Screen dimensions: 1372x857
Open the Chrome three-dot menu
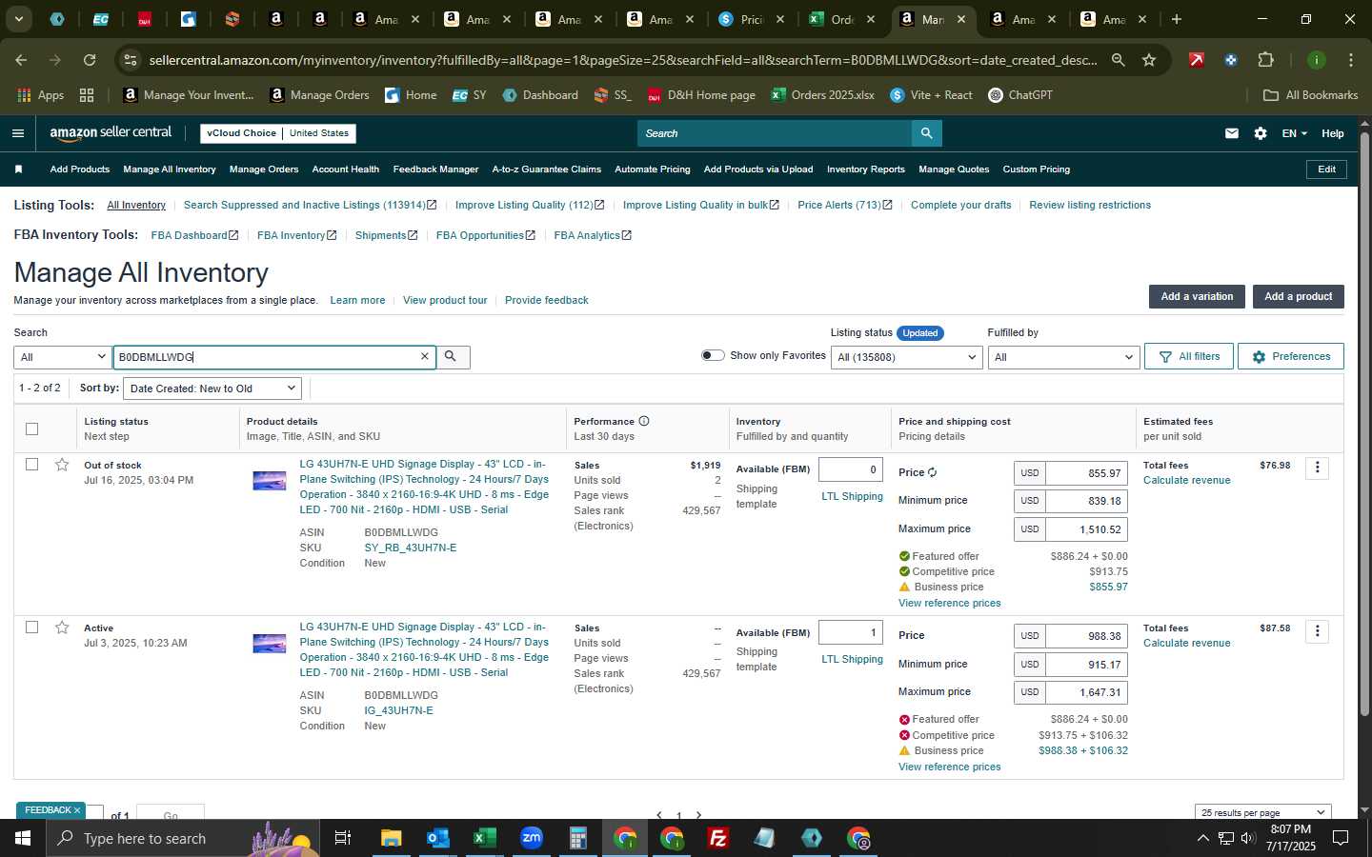(x=1351, y=60)
